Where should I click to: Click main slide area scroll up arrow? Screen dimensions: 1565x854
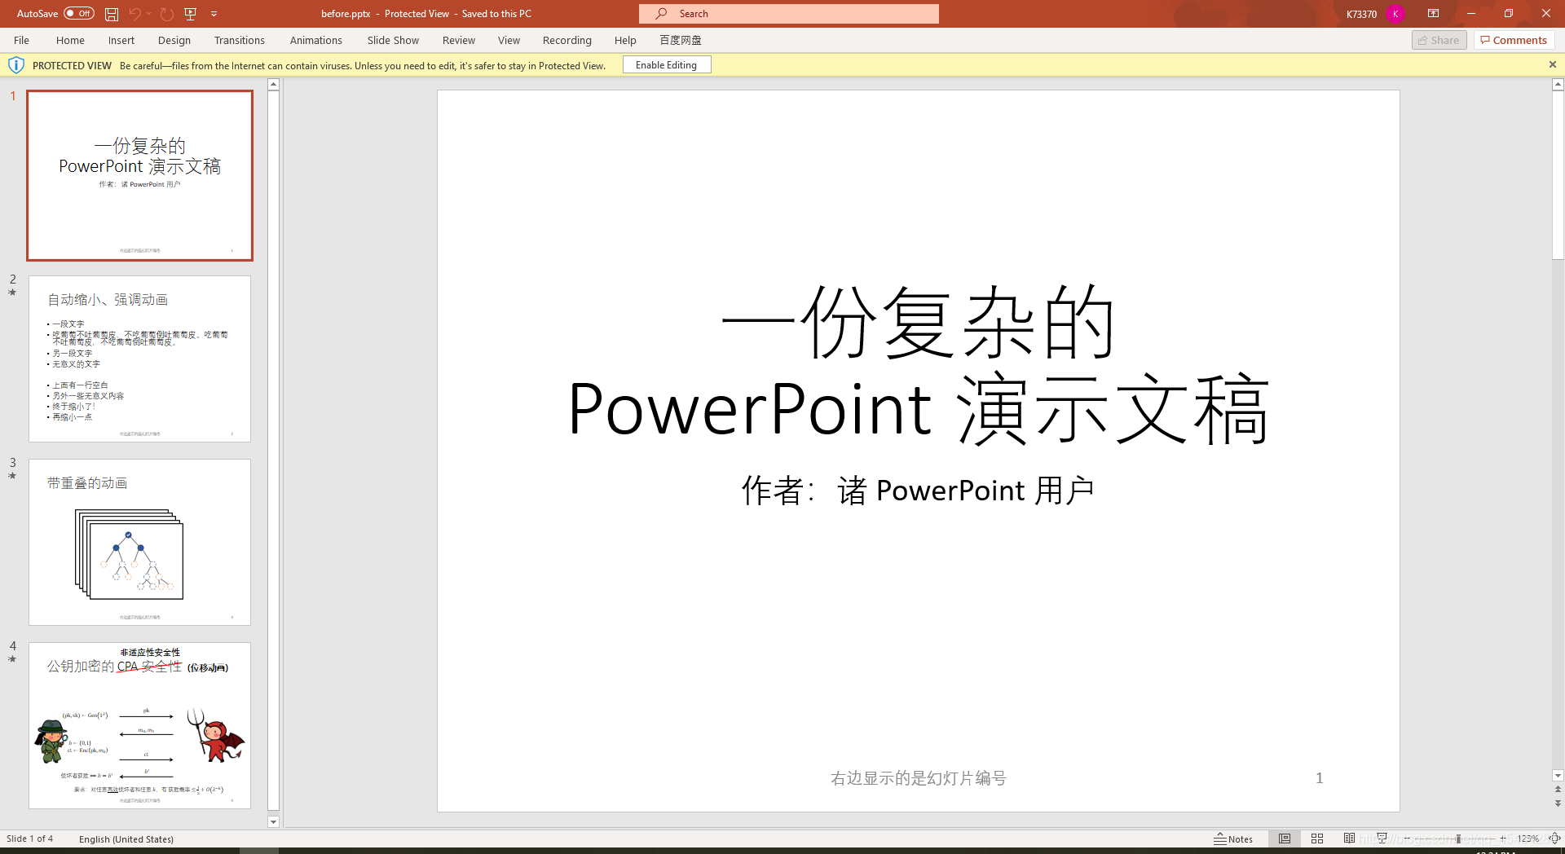[x=1558, y=85]
